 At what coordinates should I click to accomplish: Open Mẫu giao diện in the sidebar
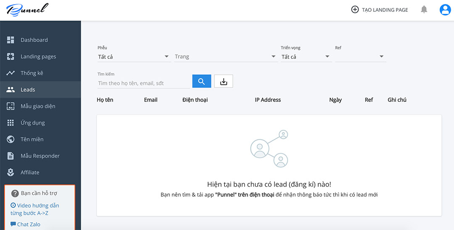[x=38, y=106]
